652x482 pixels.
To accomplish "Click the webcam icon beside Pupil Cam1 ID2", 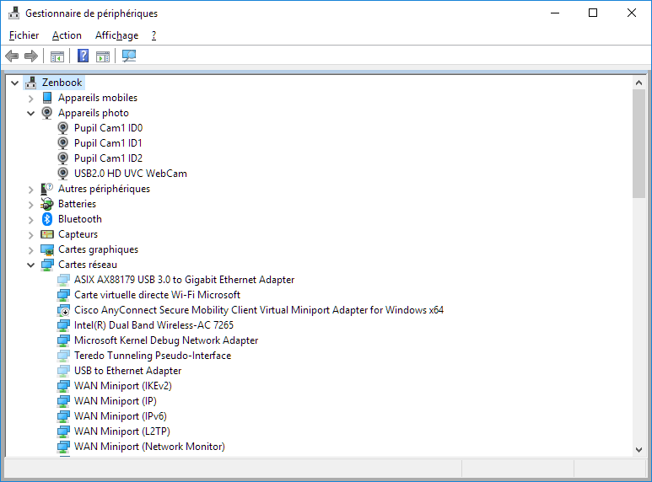I will click(62, 158).
